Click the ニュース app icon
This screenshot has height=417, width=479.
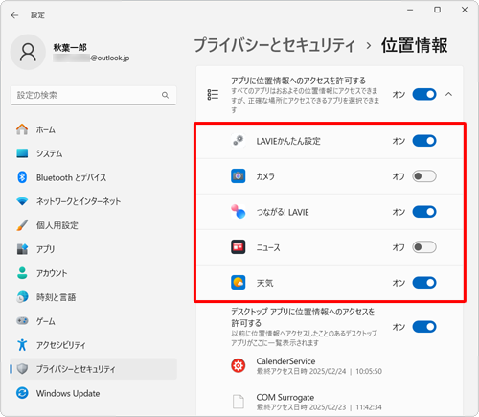[239, 247]
